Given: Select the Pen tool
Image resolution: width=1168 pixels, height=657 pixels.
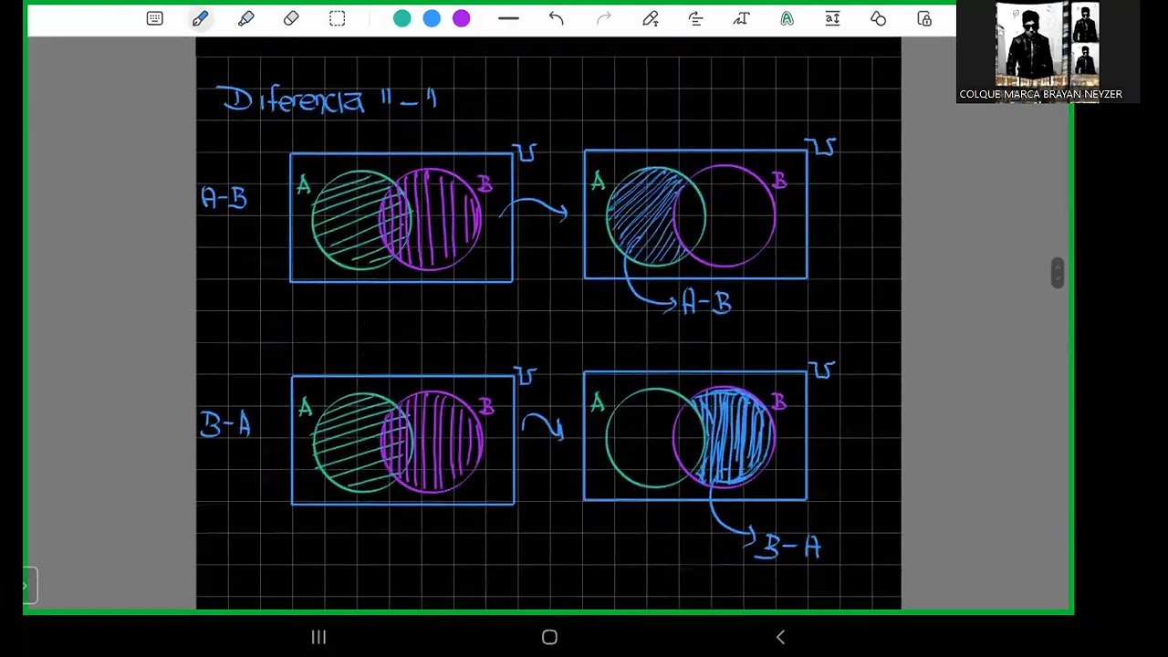Looking at the screenshot, I should tap(200, 18).
